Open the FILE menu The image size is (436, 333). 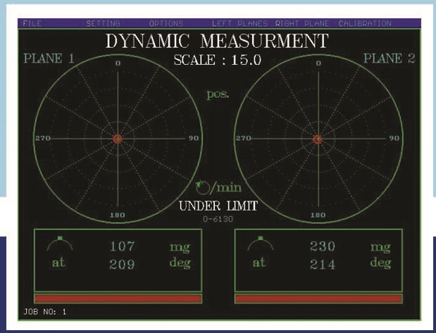coord(32,23)
